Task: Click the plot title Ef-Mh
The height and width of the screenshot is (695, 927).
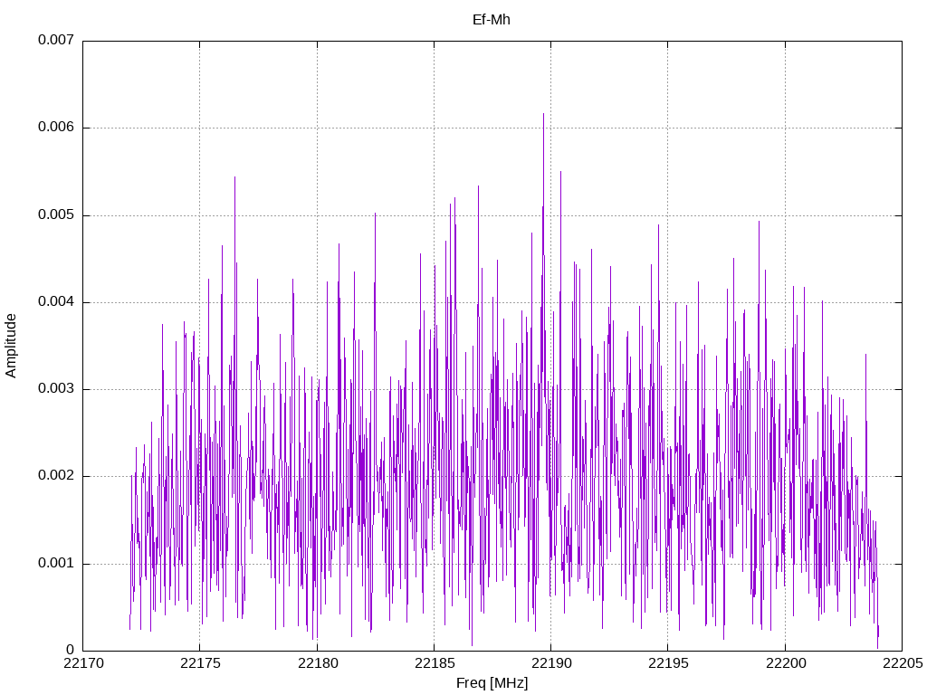Action: [x=492, y=20]
